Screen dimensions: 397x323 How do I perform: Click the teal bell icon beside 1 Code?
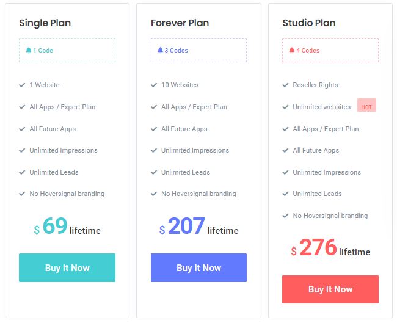pos(29,50)
